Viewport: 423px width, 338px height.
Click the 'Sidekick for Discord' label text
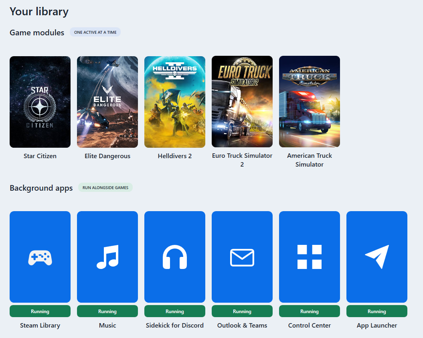tap(175, 325)
